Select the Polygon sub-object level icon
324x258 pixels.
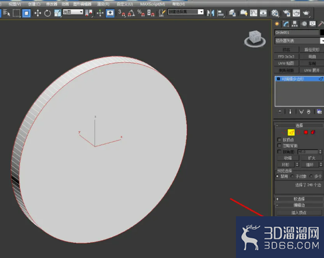click(x=306, y=132)
